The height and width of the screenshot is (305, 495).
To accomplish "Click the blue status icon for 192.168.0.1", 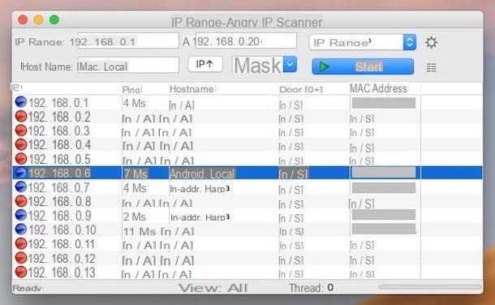I will [x=21, y=102].
